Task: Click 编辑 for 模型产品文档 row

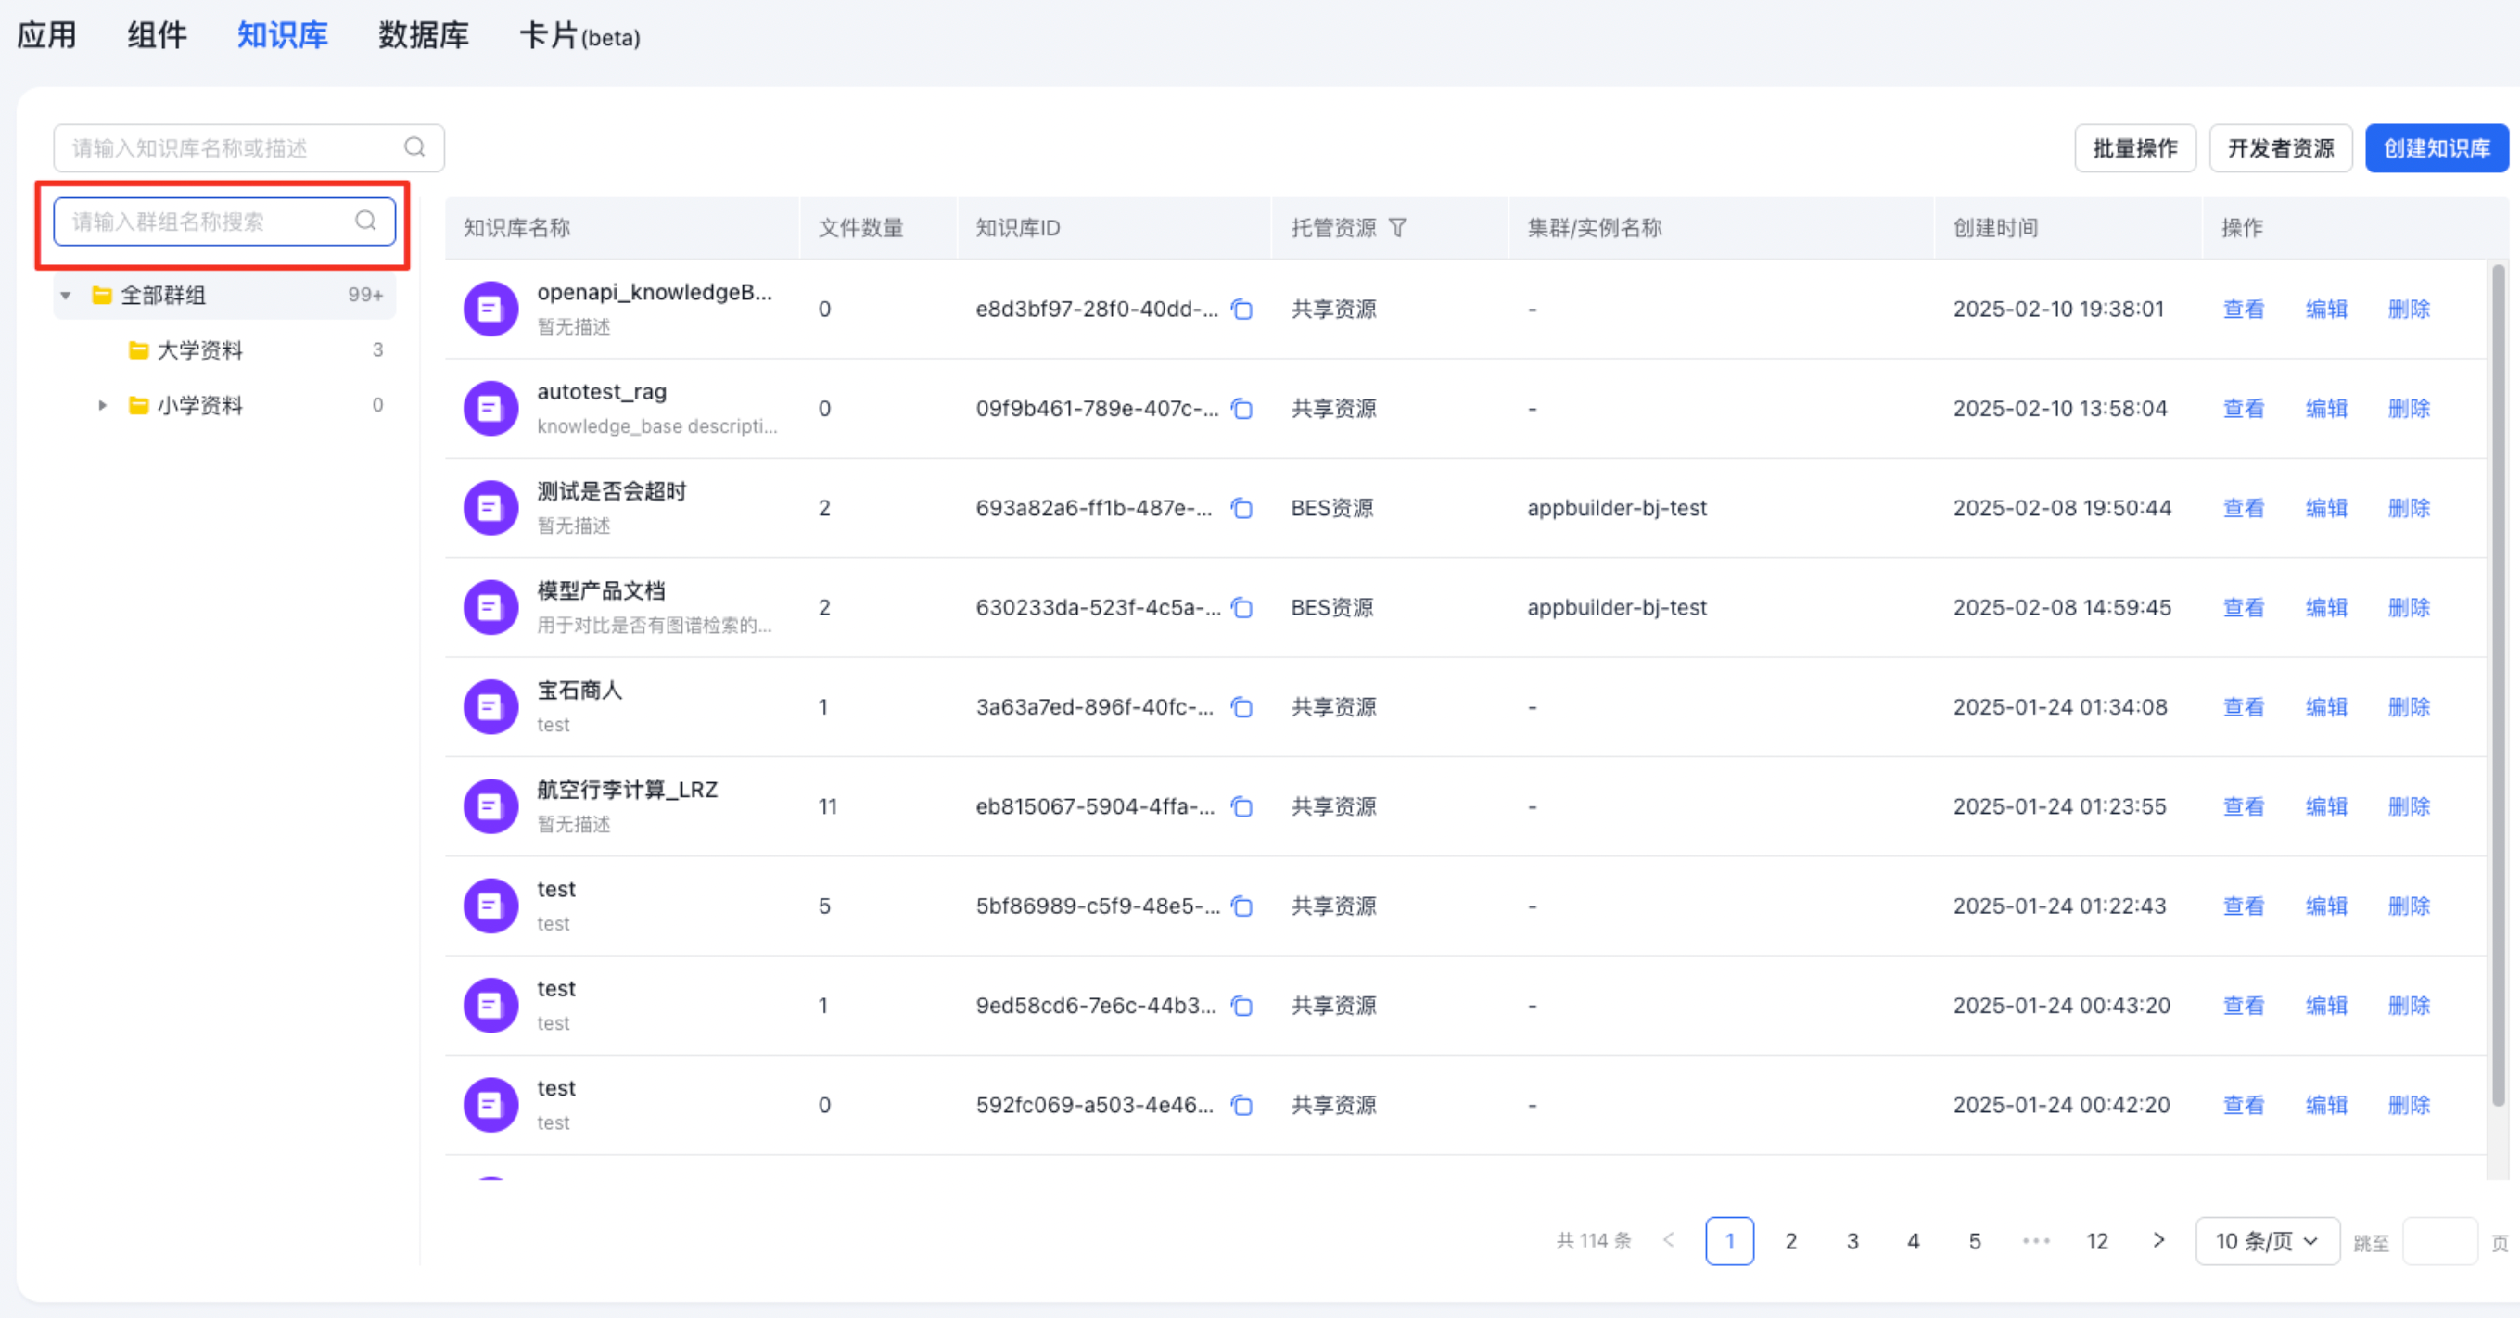Action: tap(2326, 607)
